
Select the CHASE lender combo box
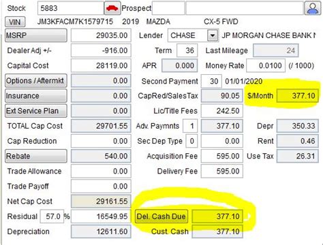tap(194, 35)
